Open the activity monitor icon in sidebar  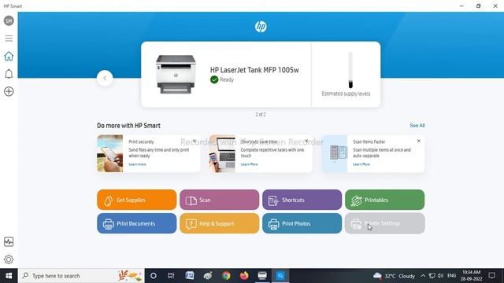(9, 241)
